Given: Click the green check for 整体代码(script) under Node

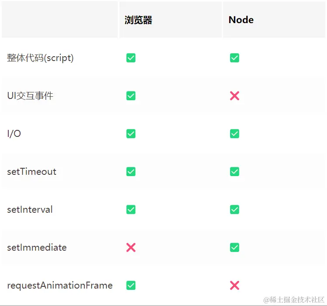Looking at the screenshot, I should pos(234,58).
